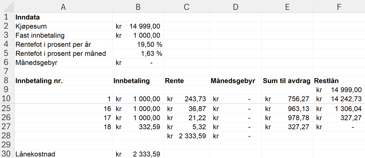This screenshot has height=158, width=365.
Task: Select the Rente total 2 333,59 in row 28
Action: tap(186, 136)
